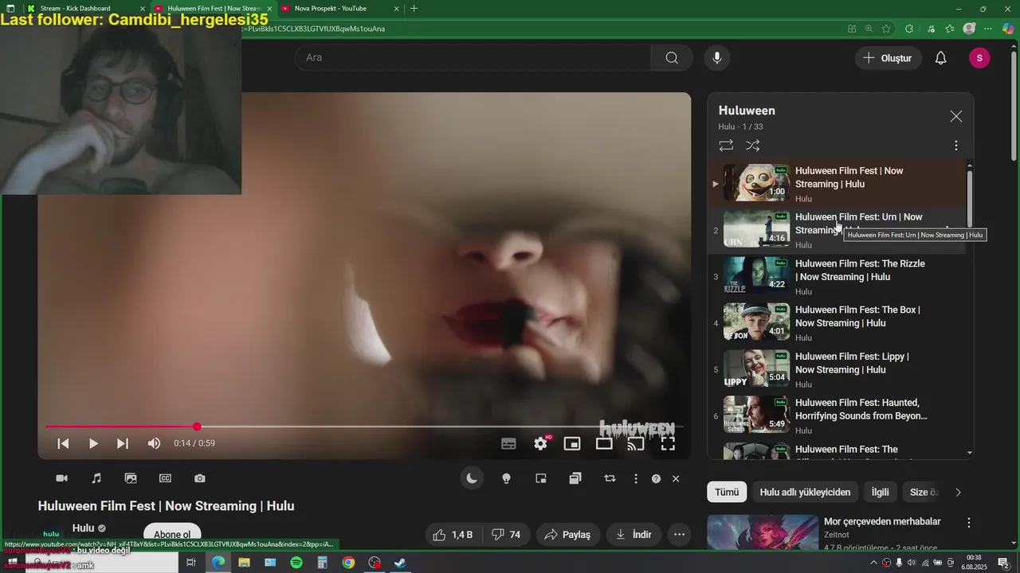
Task: Show more filter chips with right arrow
Action: pyautogui.click(x=958, y=492)
